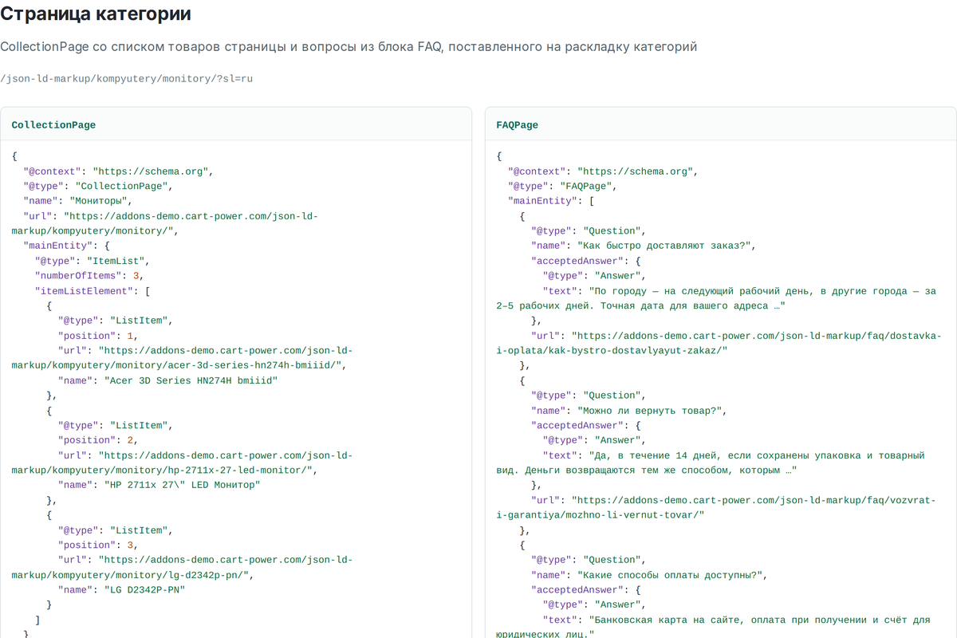Click the "Страница категории" heading
The width and height of the screenshot is (957, 638).
coord(96,14)
